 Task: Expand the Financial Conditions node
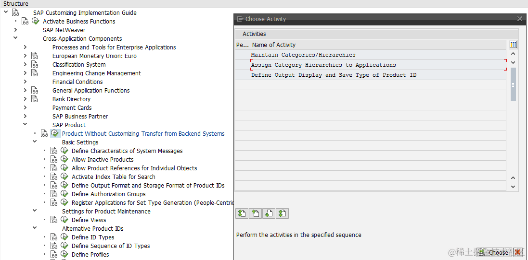(25, 82)
